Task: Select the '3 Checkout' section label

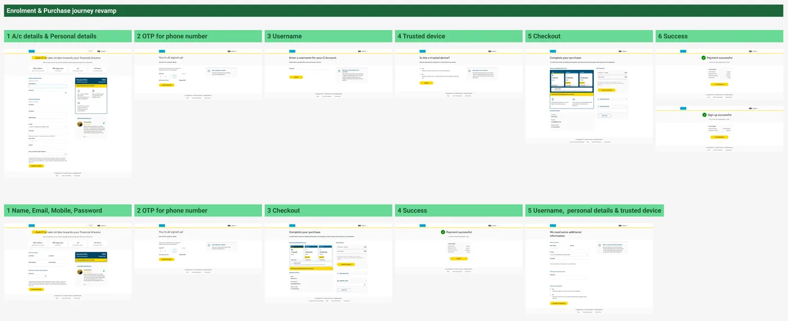Action: tap(284, 211)
